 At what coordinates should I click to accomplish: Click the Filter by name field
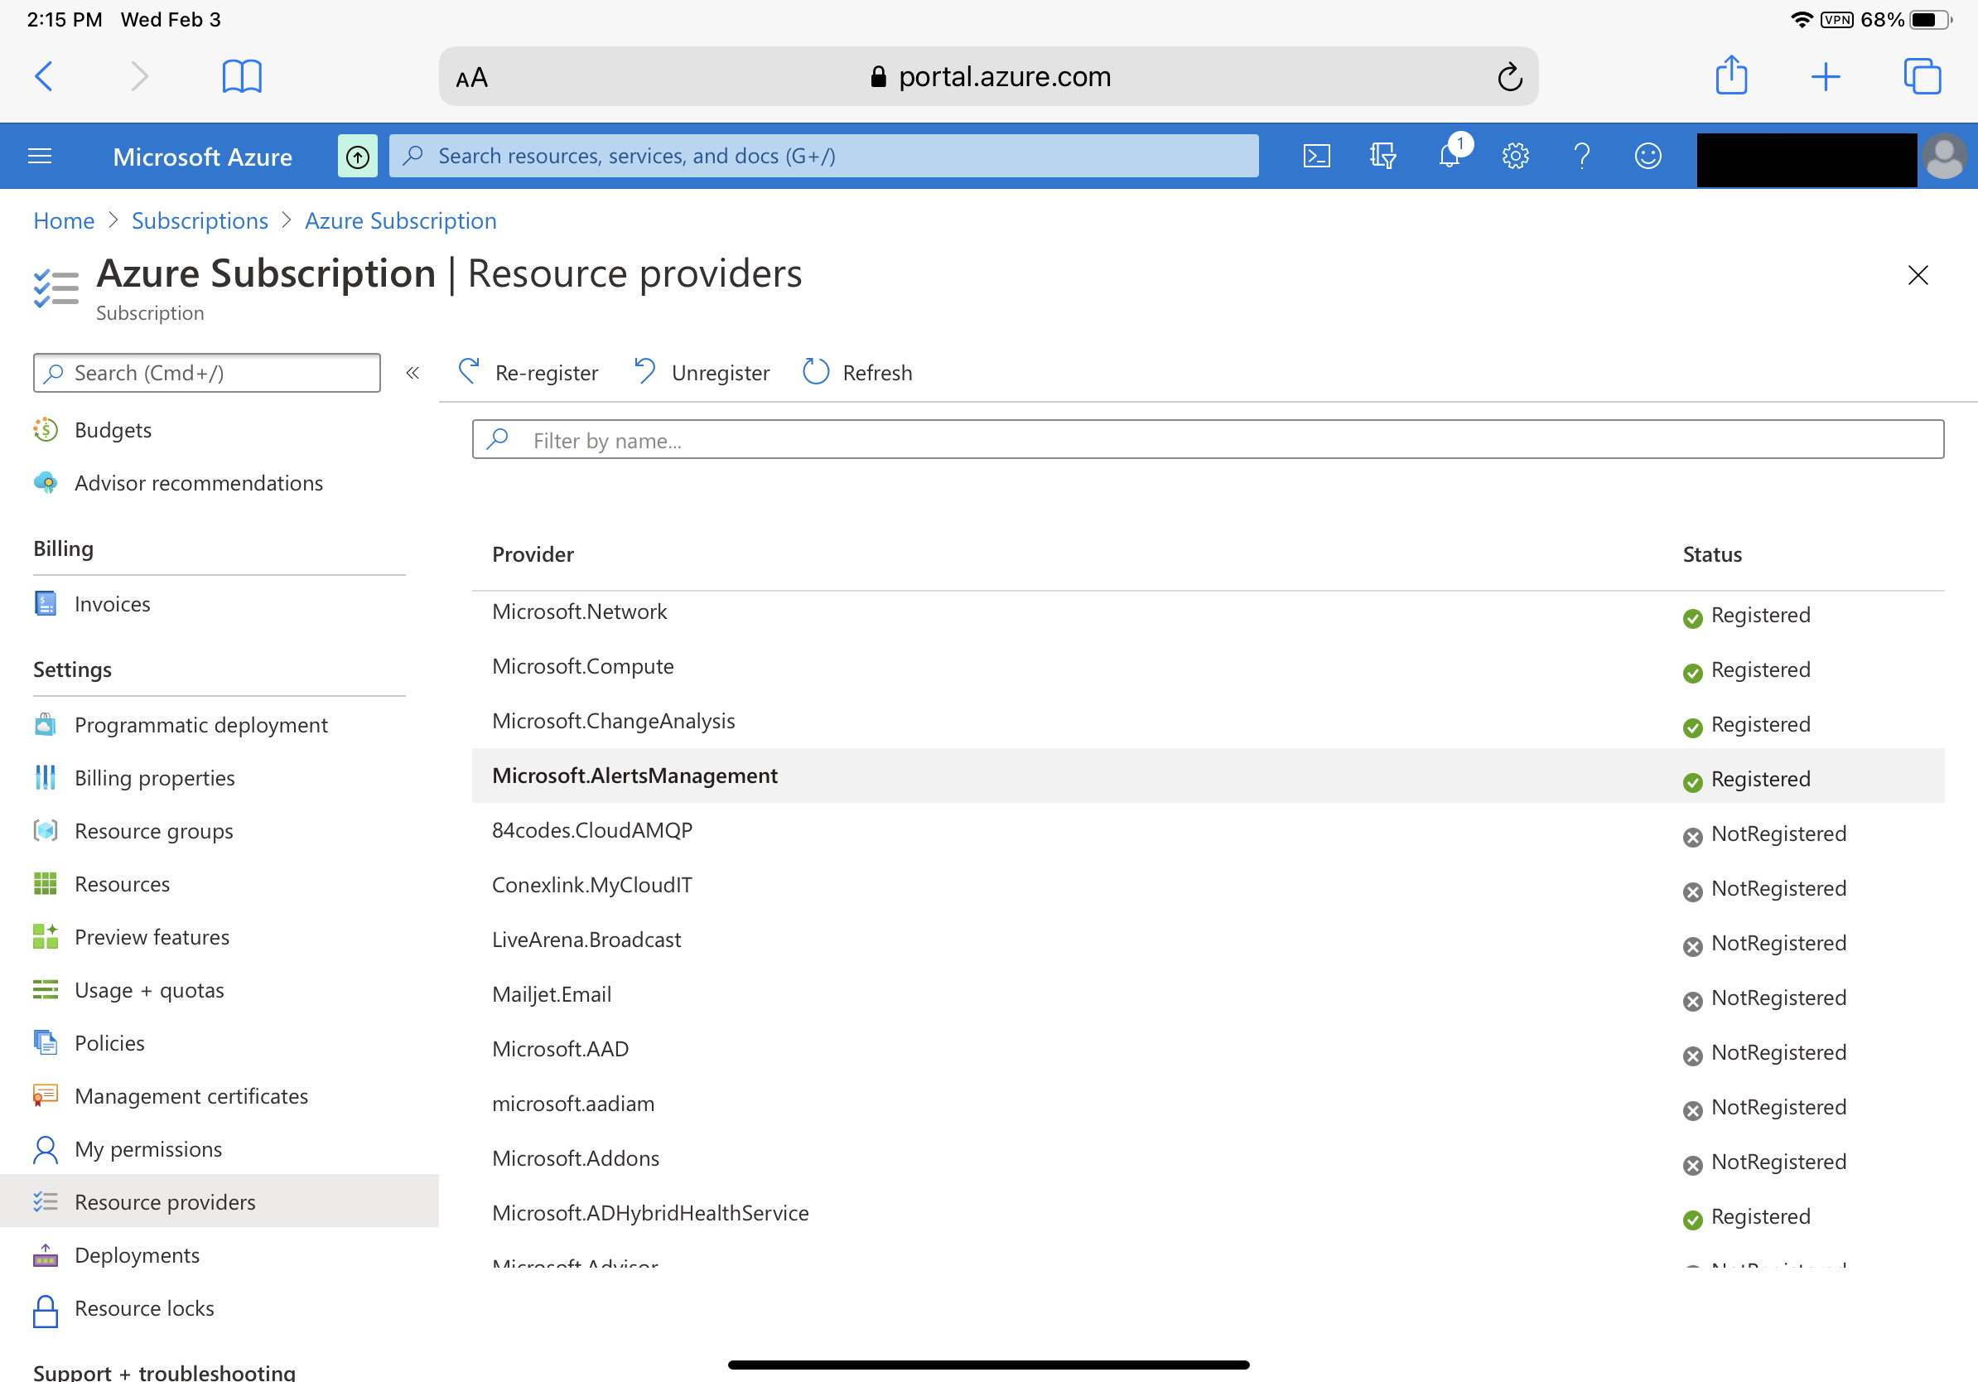click(1207, 440)
